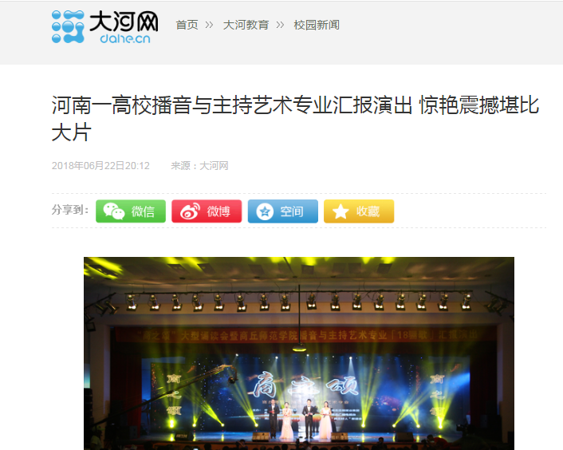The width and height of the screenshot is (563, 450).
Task: Click the WeChat icon in share bar
Action: point(114,211)
